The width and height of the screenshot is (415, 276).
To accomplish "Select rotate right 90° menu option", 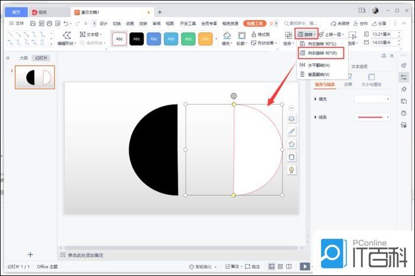I will 322,53.
